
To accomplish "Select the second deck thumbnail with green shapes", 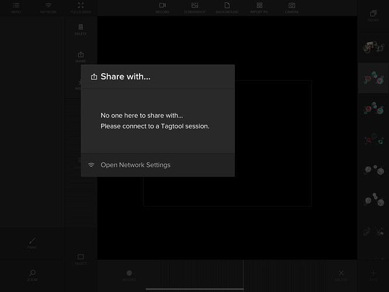I will [373, 78].
